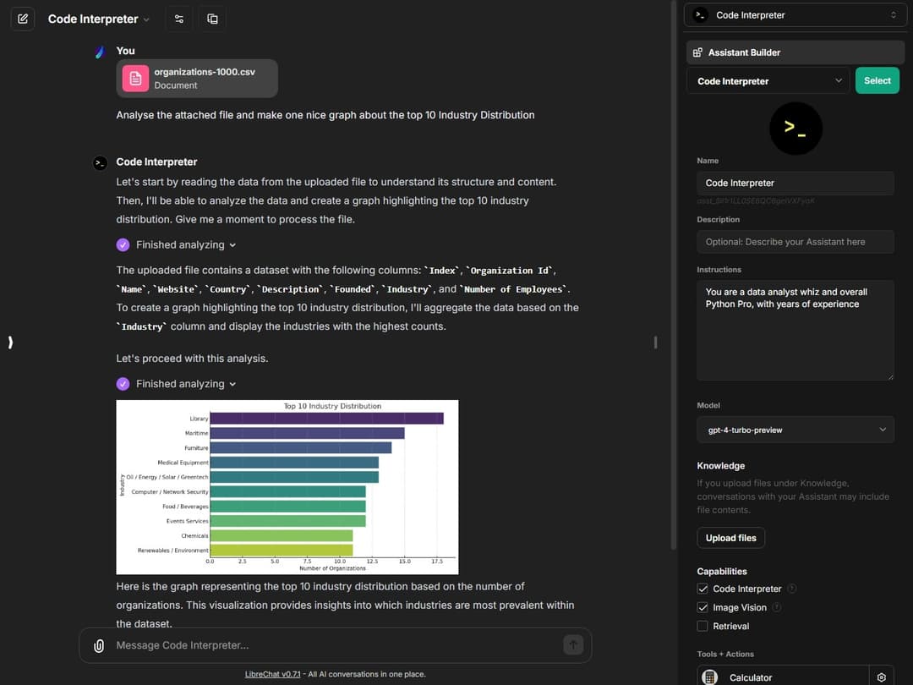Open the gpt-4-turbo-preview model dropdown
Screen dimensions: 913x685
795,430
